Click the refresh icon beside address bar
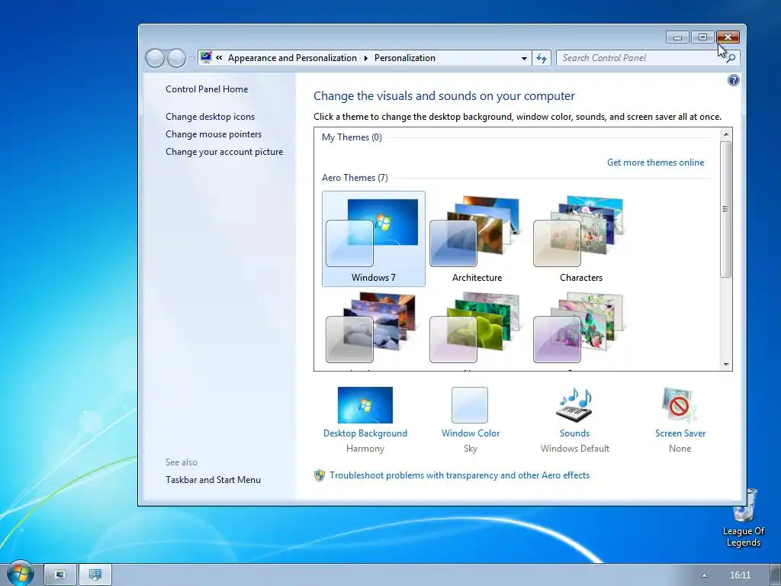 pyautogui.click(x=542, y=58)
